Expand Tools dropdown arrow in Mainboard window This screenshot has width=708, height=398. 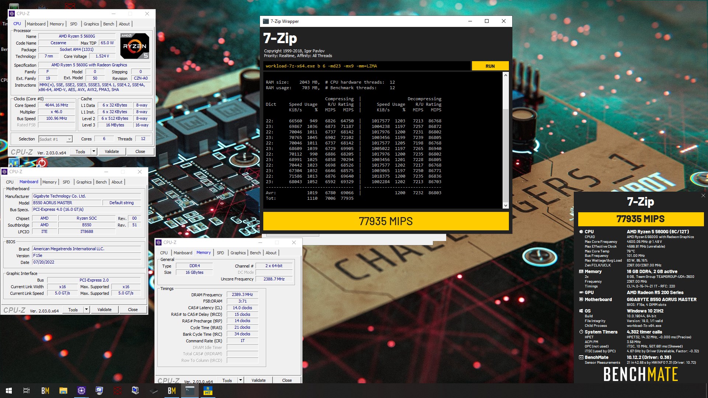pyautogui.click(x=86, y=310)
